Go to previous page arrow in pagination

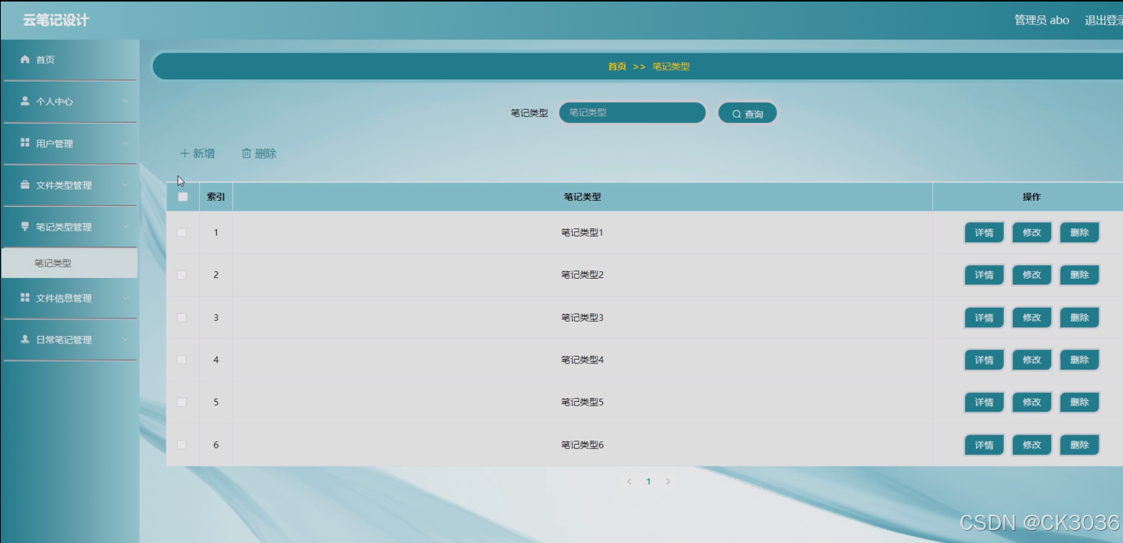[x=629, y=481]
